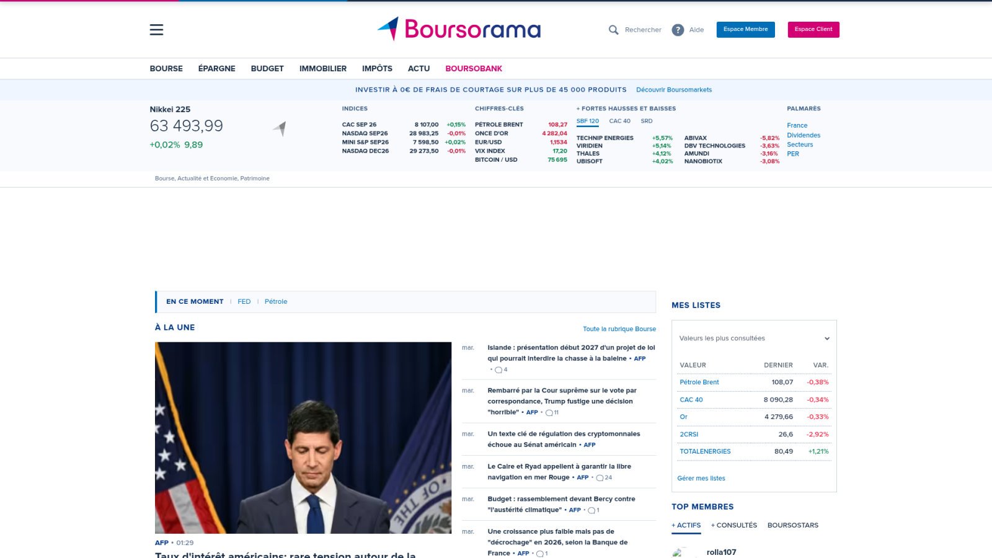This screenshot has width=992, height=558.
Task: Select the SBF 120 tab
Action: pyautogui.click(x=588, y=122)
